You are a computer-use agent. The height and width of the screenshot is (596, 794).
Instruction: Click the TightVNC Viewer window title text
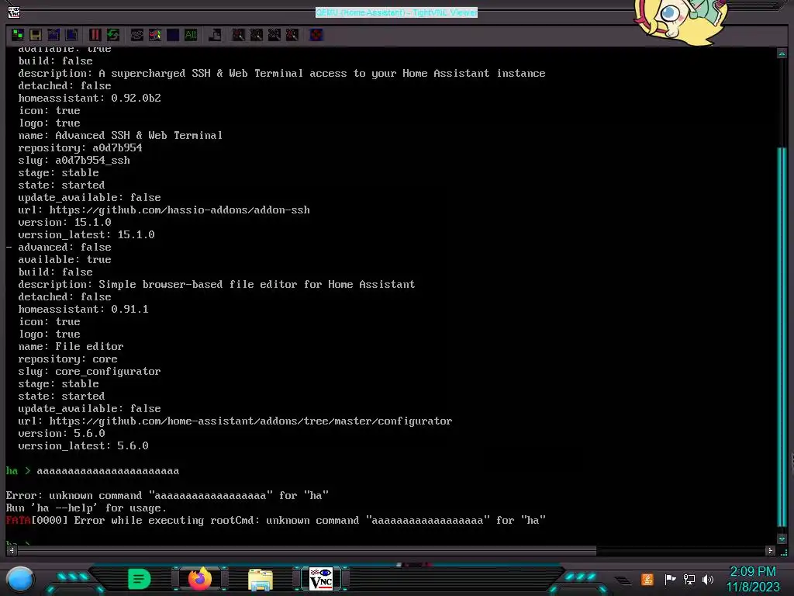point(396,12)
